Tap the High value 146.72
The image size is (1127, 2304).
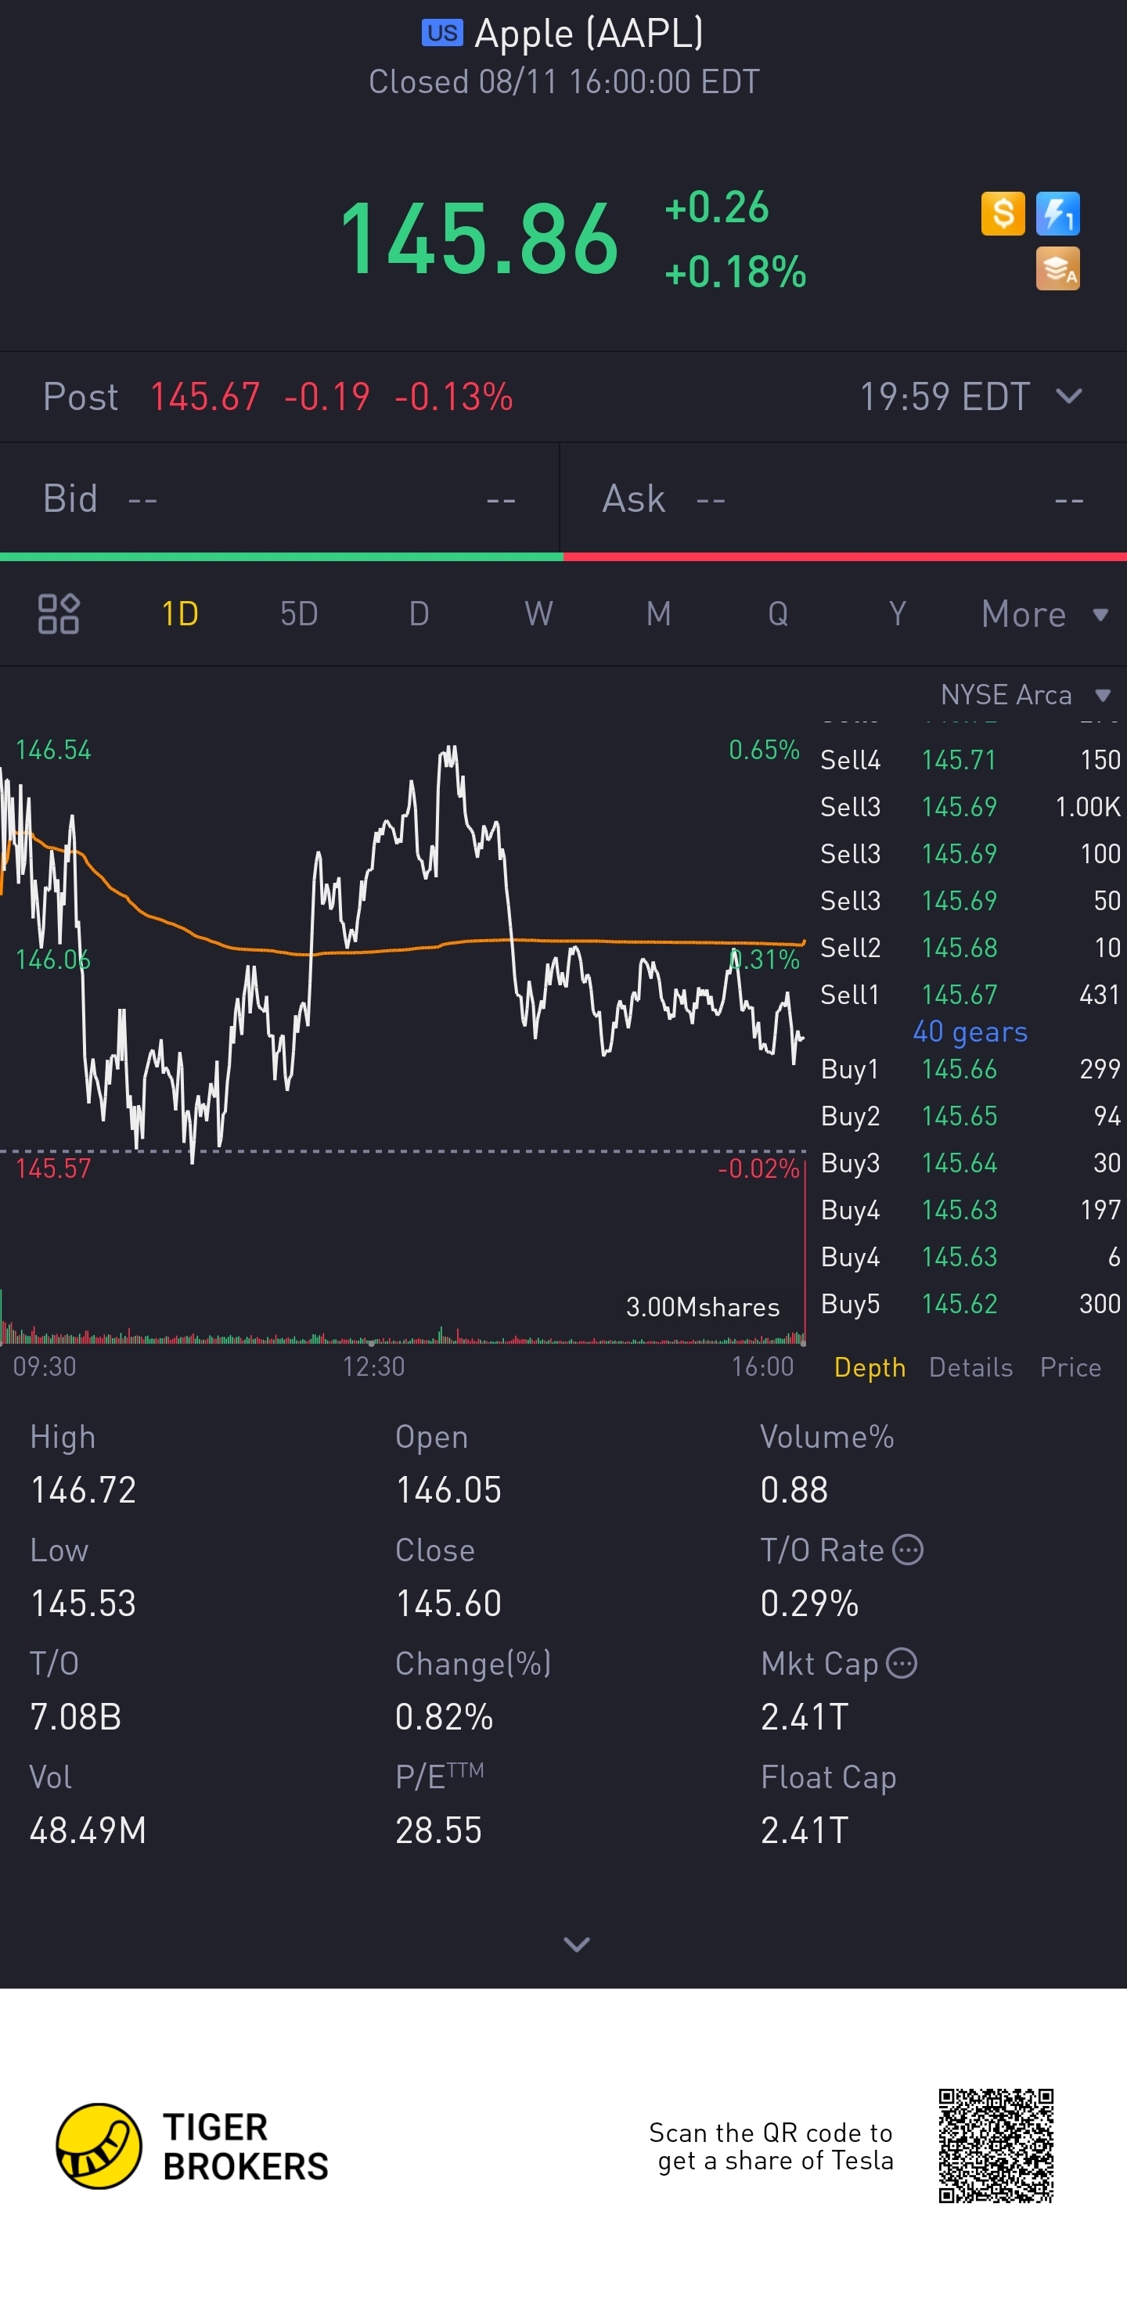[x=83, y=1489]
